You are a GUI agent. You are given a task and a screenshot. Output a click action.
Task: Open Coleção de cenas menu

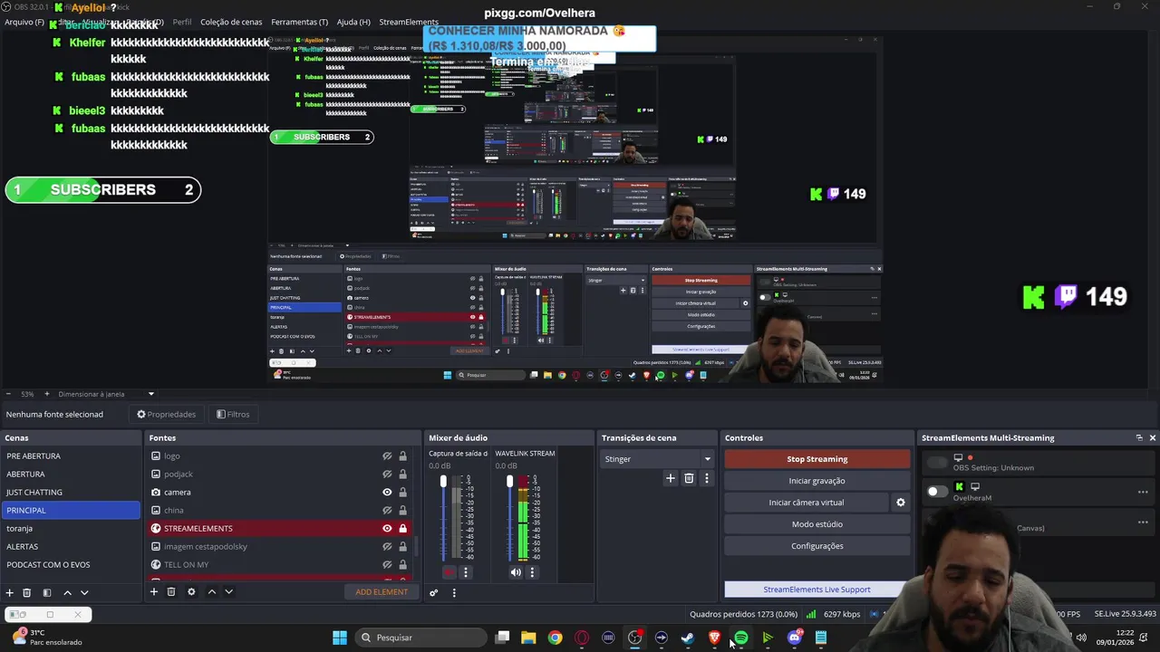[231, 22]
